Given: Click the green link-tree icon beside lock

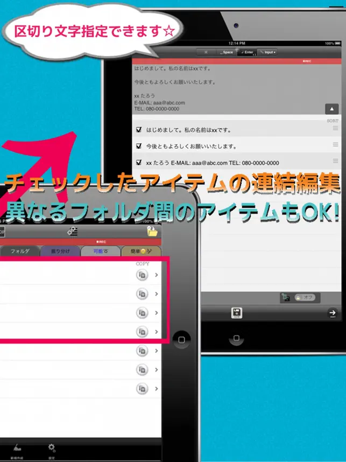Looking at the screenshot, I should tap(286, 297).
